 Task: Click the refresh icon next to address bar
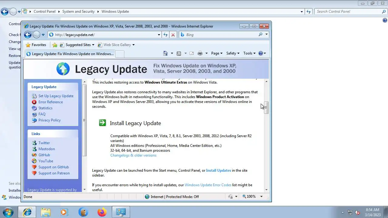pyautogui.click(x=166, y=35)
